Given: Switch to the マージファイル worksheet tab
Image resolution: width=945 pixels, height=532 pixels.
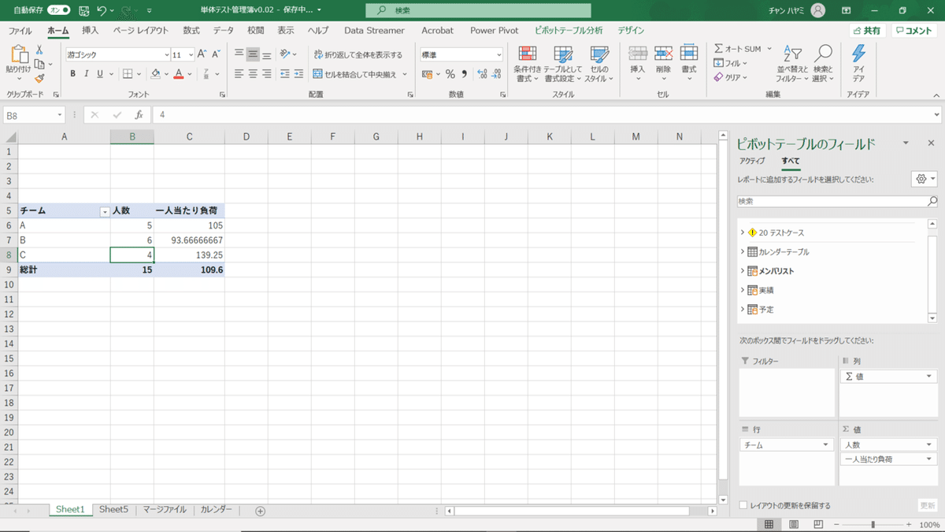Looking at the screenshot, I should pos(165,510).
